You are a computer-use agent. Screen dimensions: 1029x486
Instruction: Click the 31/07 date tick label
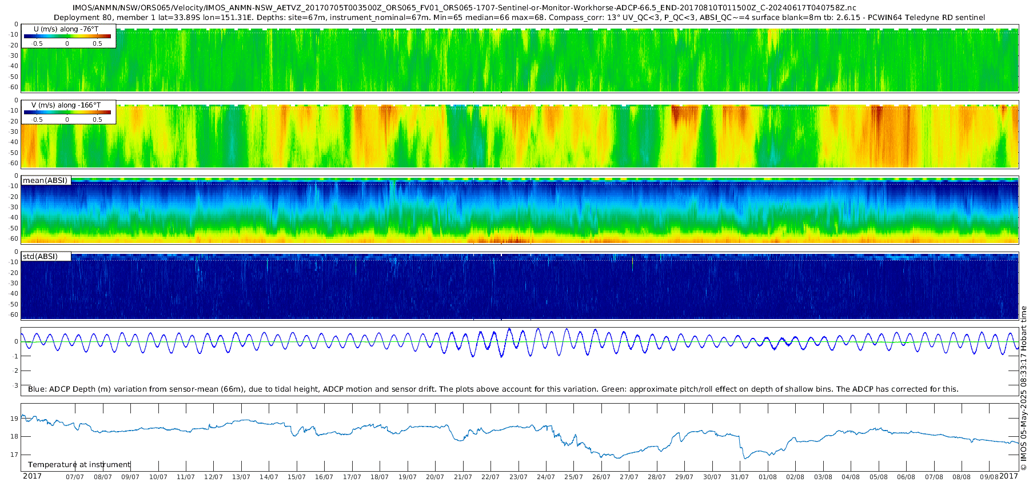tap(740, 477)
